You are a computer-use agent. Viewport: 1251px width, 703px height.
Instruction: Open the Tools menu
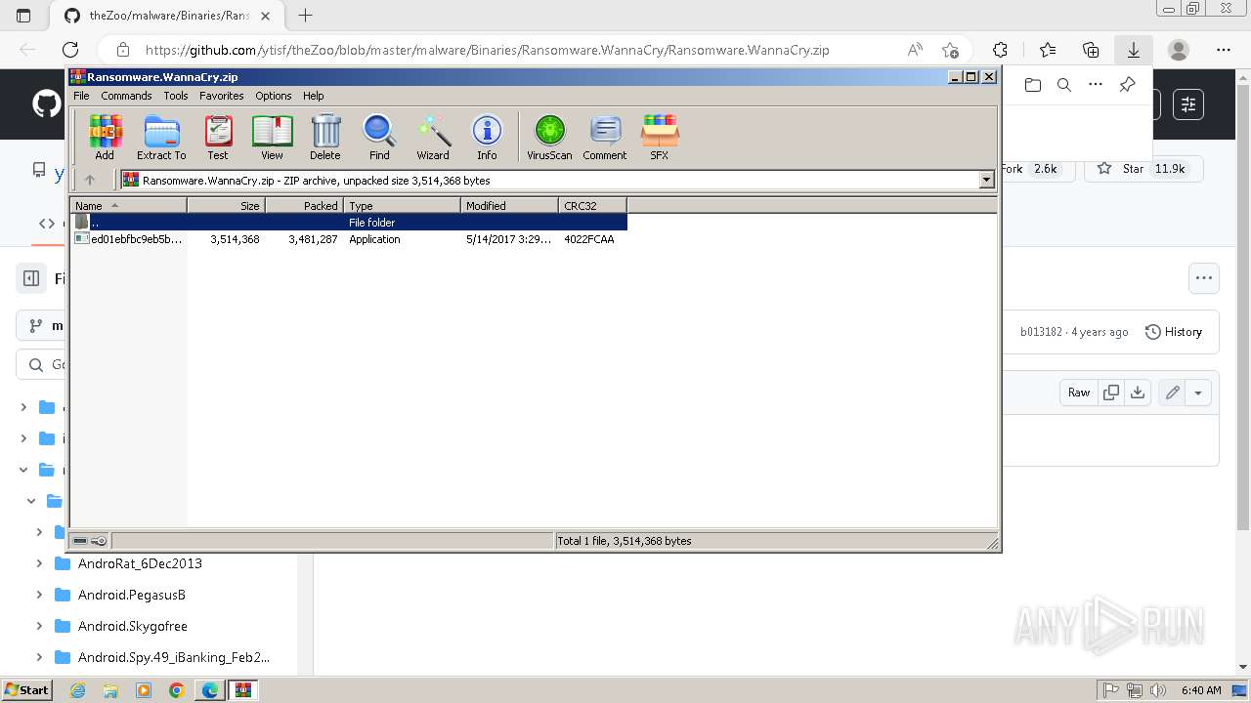176,96
